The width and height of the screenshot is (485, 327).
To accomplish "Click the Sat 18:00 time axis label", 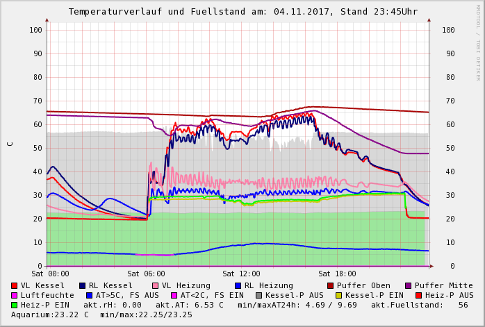I will pyautogui.click(x=337, y=274).
